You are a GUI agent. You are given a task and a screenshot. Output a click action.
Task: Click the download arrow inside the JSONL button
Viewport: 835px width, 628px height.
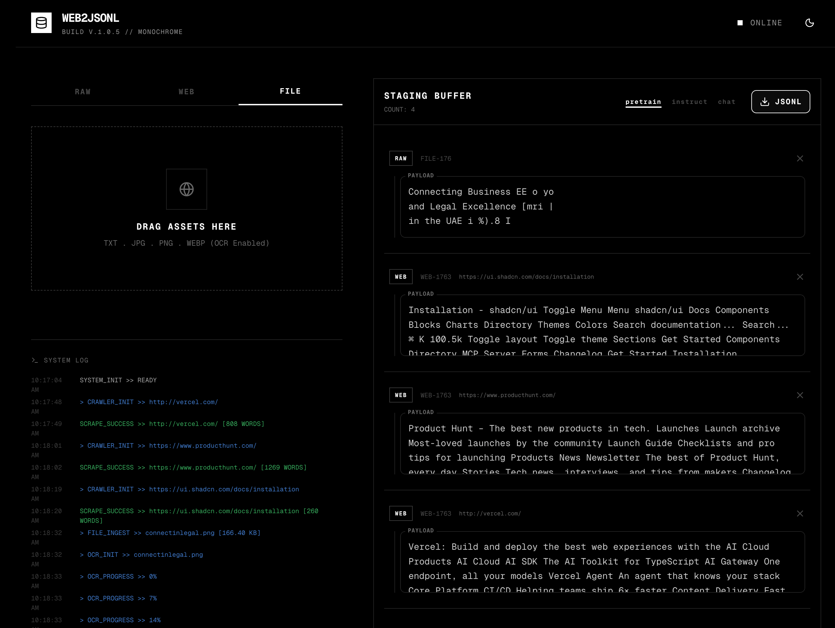pyautogui.click(x=764, y=101)
